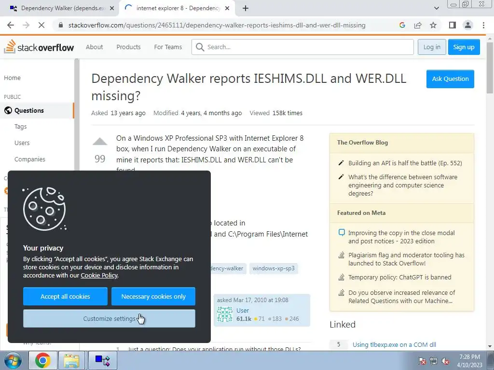The width and height of the screenshot is (494, 370).
Task: Open Temporary policy: ChatGPT is banned
Action: [400, 277]
